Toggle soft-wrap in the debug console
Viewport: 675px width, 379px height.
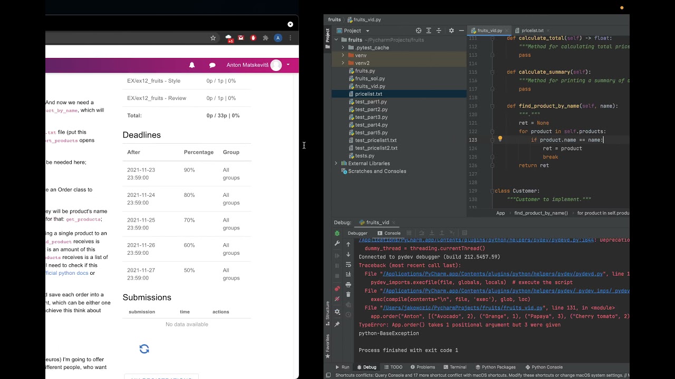pyautogui.click(x=348, y=264)
